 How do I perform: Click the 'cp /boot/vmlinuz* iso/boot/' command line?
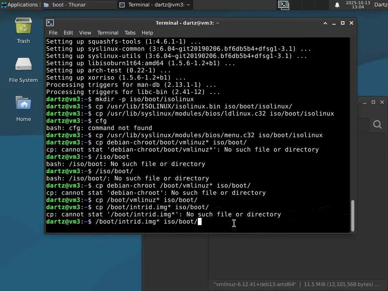pos(122,200)
